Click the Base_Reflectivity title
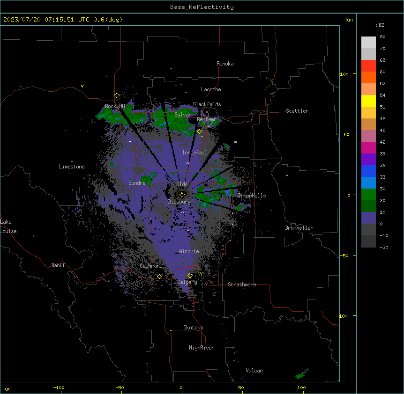404x394 pixels. [x=202, y=7]
